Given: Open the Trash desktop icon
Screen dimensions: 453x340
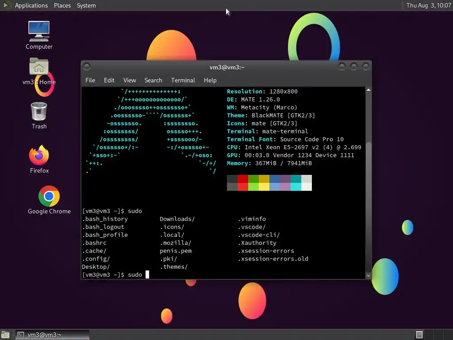Looking at the screenshot, I should point(39,116).
